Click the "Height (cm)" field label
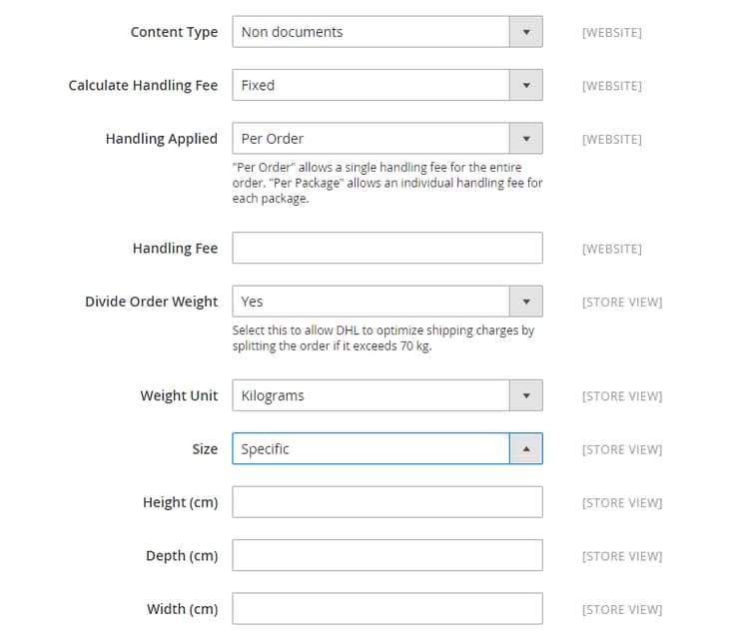The image size is (749, 644). pos(180,502)
